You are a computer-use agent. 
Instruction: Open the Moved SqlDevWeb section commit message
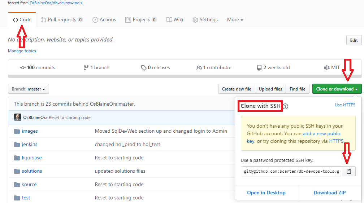click(x=161, y=131)
